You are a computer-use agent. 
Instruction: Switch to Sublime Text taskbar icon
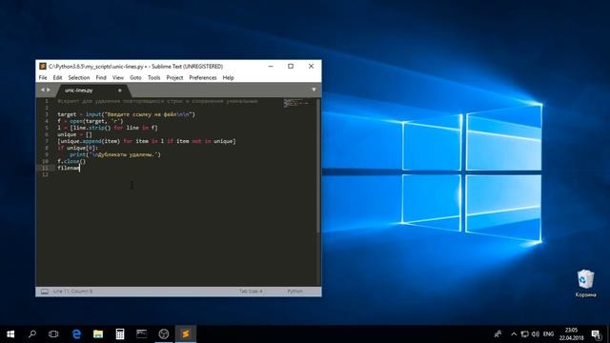pyautogui.click(x=186, y=333)
